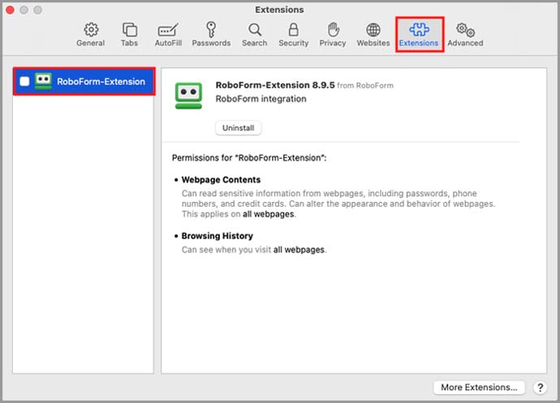
Task: Open the Security preferences pane
Action: tap(293, 35)
